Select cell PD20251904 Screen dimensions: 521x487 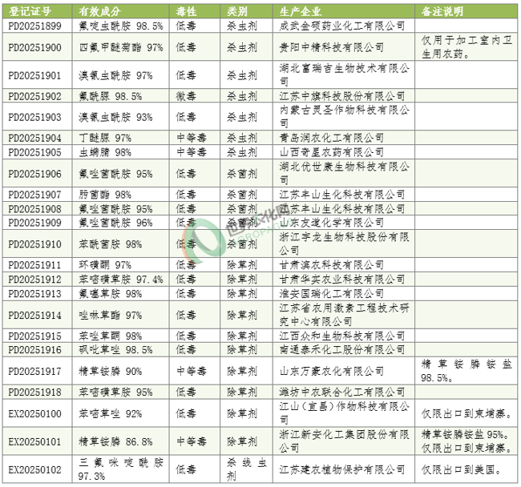pos(35,138)
